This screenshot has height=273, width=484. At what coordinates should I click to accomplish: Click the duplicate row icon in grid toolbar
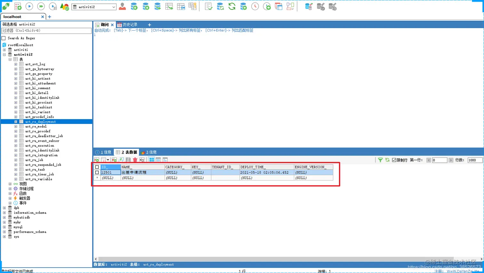coord(121,160)
